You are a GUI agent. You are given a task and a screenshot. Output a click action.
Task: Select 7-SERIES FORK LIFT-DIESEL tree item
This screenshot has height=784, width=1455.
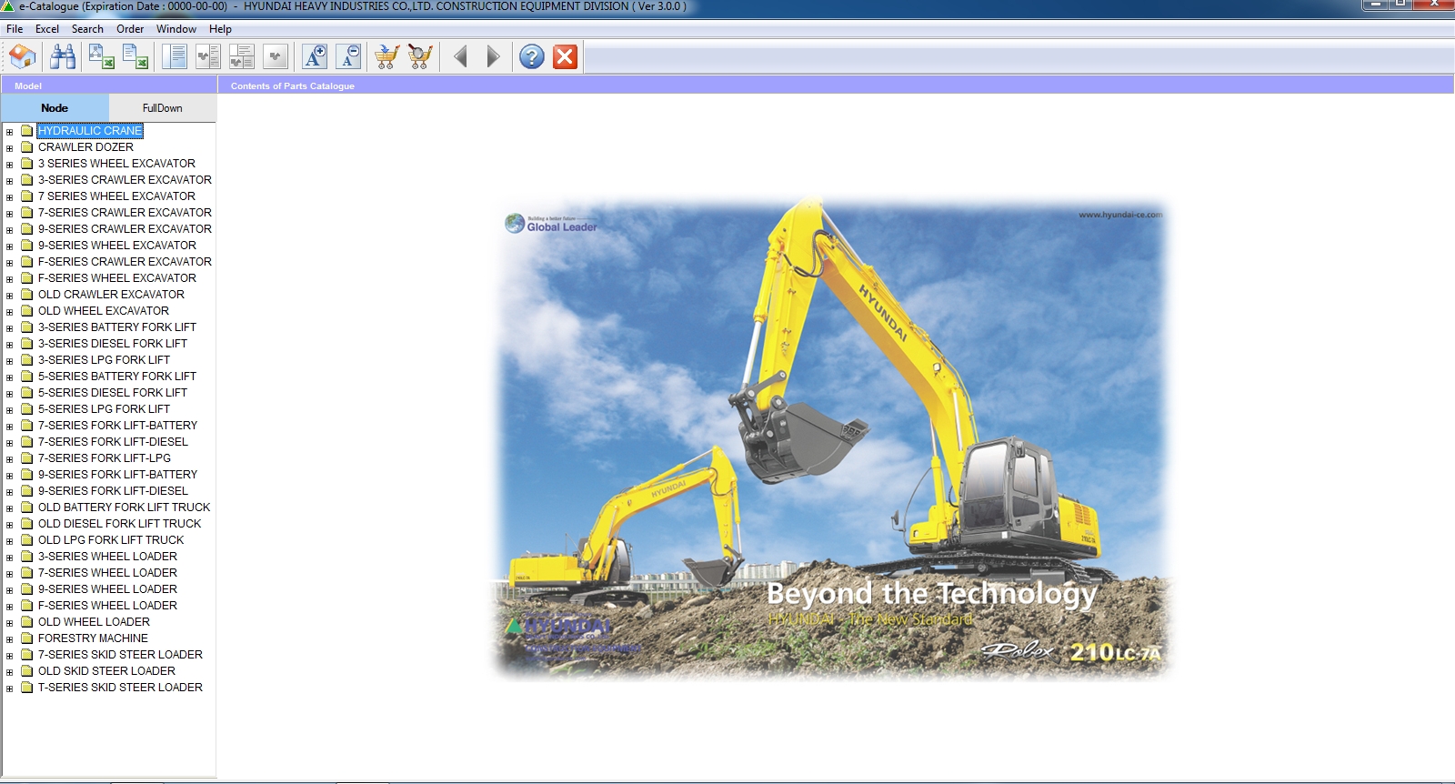point(113,441)
